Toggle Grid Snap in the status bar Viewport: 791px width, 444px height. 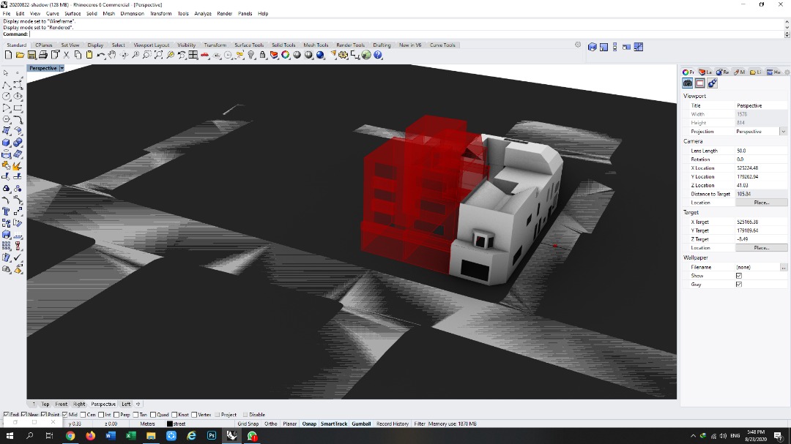point(248,424)
